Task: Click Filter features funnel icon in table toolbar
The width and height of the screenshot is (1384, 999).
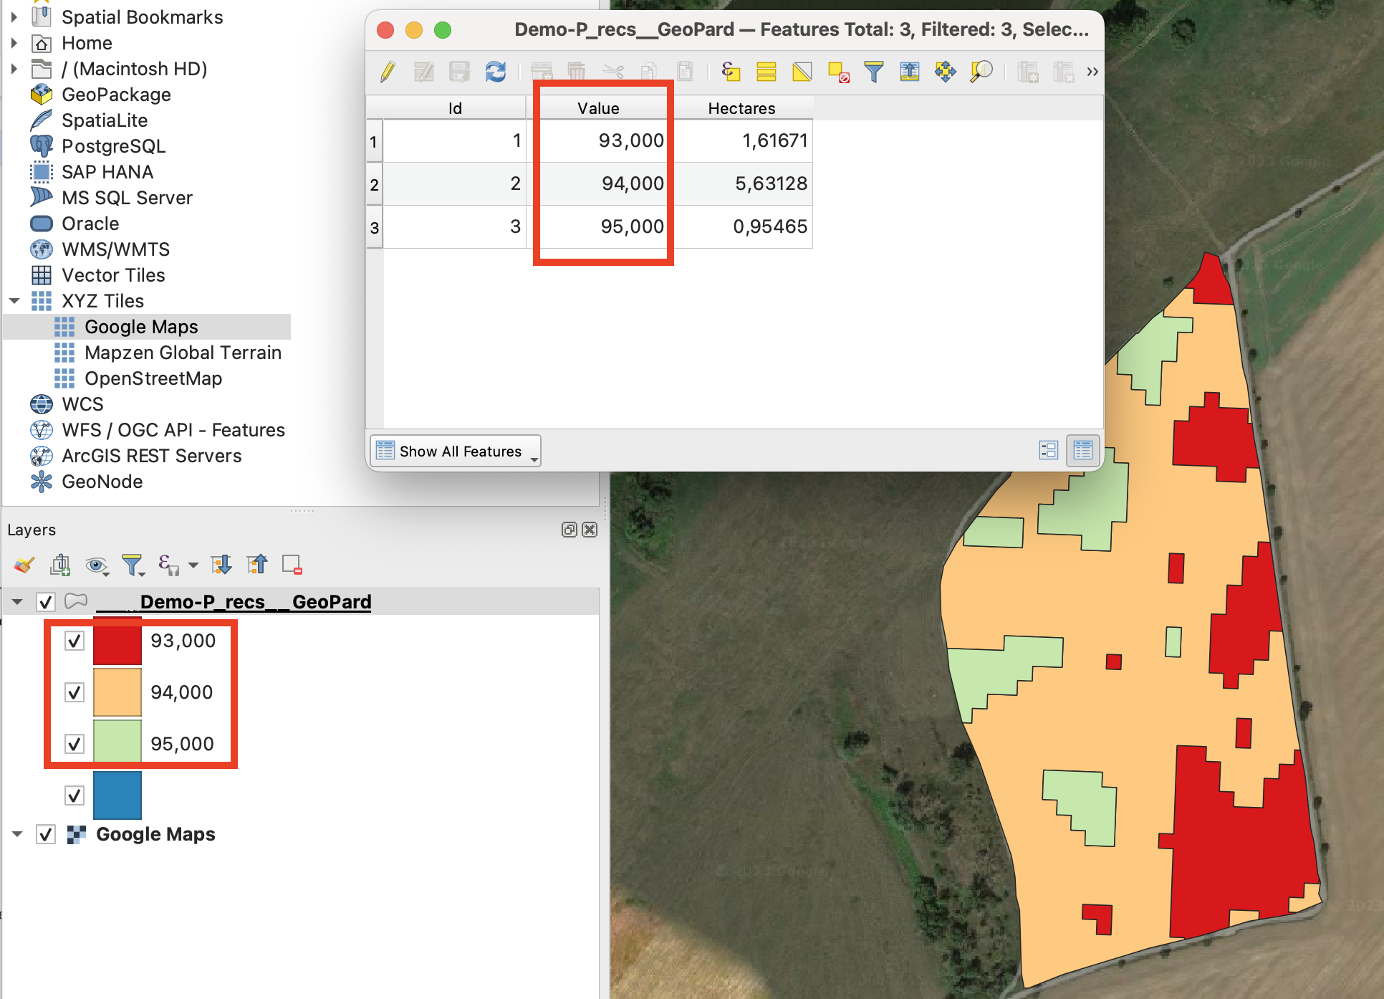Action: 873,72
